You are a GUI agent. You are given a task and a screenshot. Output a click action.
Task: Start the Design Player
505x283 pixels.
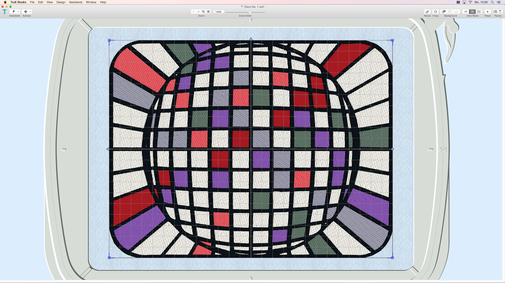coord(488,12)
